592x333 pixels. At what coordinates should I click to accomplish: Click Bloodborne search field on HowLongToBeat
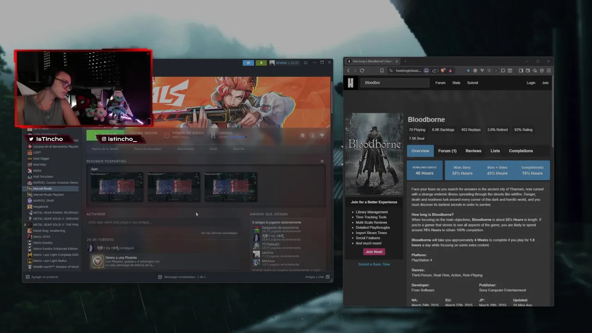(x=395, y=83)
